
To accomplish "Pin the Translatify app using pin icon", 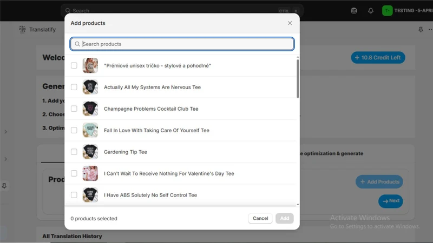I will (421, 30).
